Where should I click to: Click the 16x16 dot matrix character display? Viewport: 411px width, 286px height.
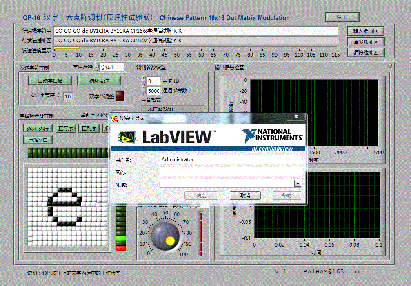68,207
